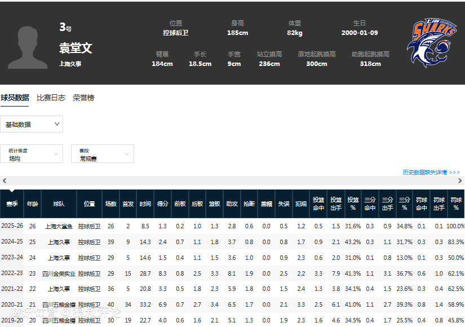Sort by the 年龄 column header
The width and height of the screenshot is (465, 327).
coord(32,204)
